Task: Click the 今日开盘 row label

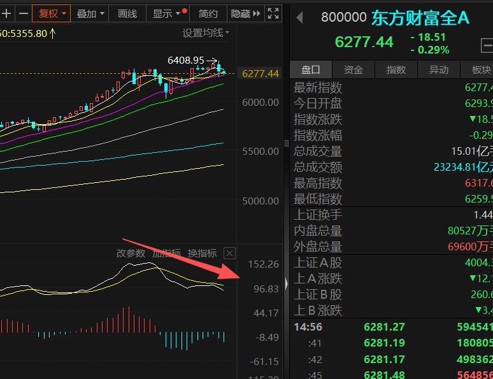Action: pos(318,103)
